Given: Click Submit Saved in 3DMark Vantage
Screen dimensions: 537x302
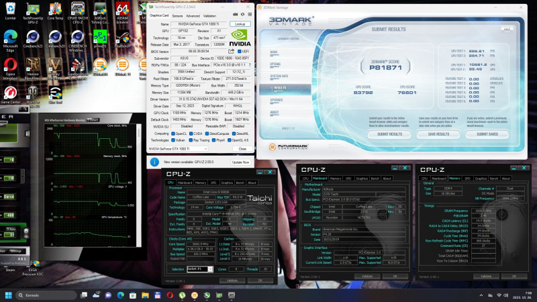Looking at the screenshot, I should pyautogui.click(x=487, y=134).
